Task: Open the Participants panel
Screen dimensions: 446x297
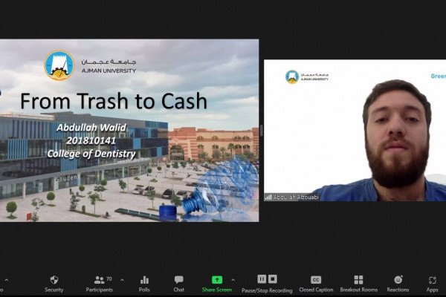Action: click(x=98, y=283)
